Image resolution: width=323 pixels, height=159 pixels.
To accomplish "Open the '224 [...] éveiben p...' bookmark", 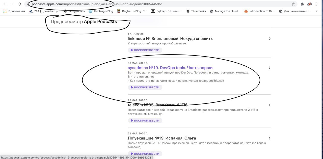I will coord(44,11).
